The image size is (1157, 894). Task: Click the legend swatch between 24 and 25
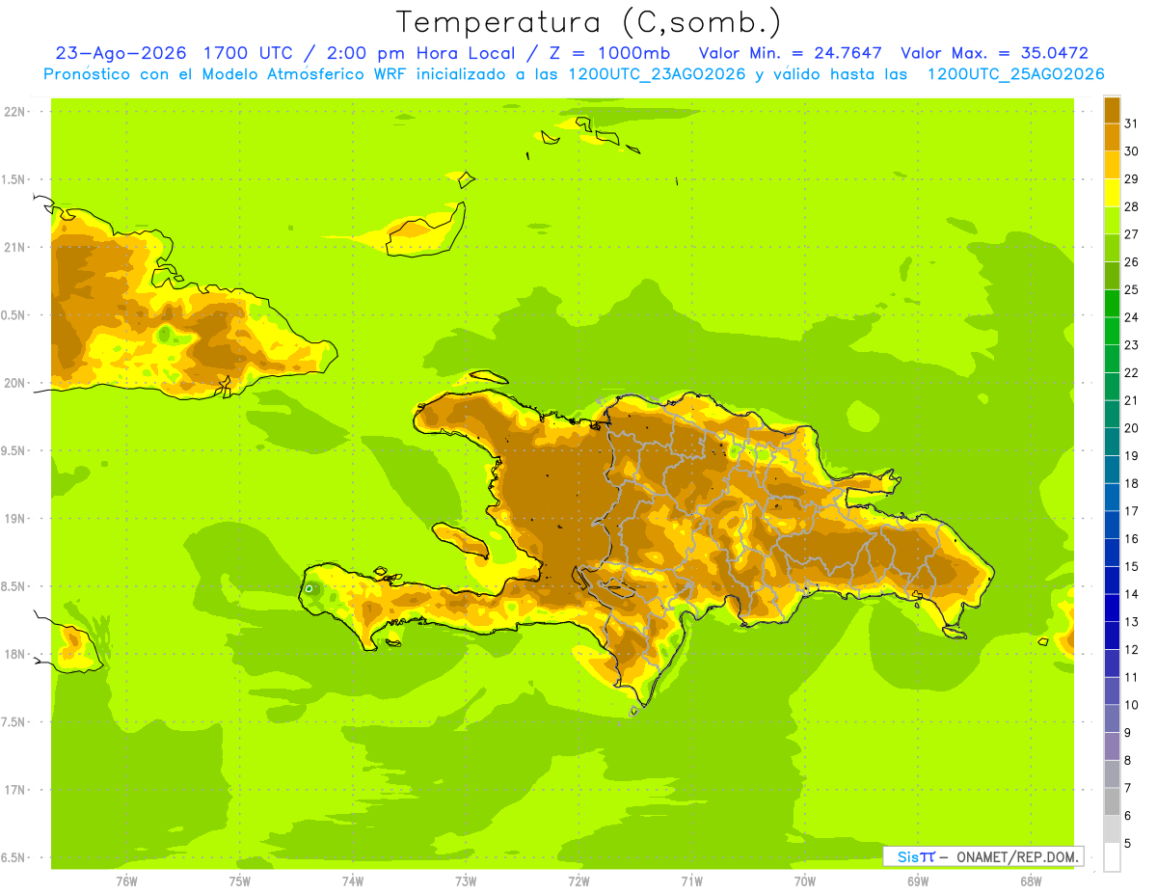(x=1112, y=304)
